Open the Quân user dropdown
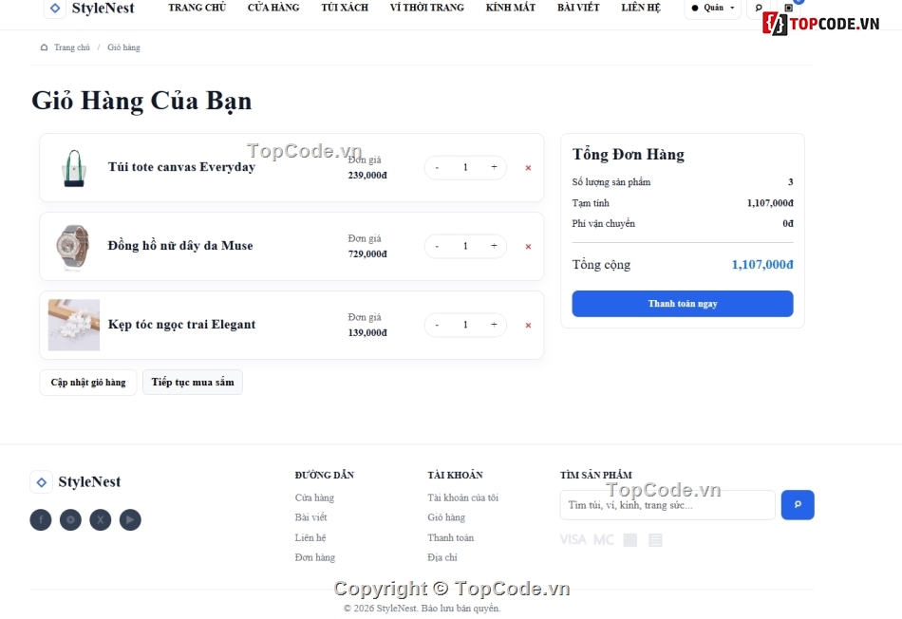 (x=713, y=8)
